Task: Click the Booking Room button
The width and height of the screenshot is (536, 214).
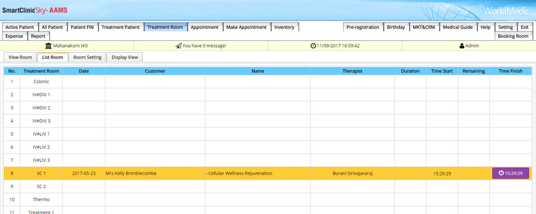Action: pos(513,36)
